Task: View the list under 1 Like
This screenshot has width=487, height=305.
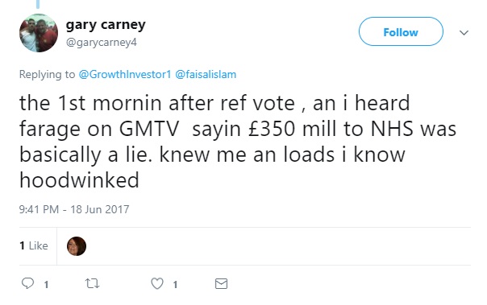Action: point(34,245)
